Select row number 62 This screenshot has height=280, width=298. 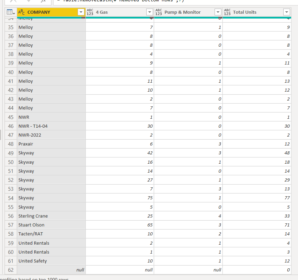coord(11,270)
